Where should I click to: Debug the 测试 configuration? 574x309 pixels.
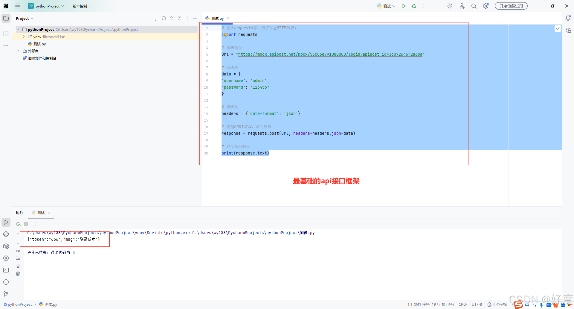point(414,6)
